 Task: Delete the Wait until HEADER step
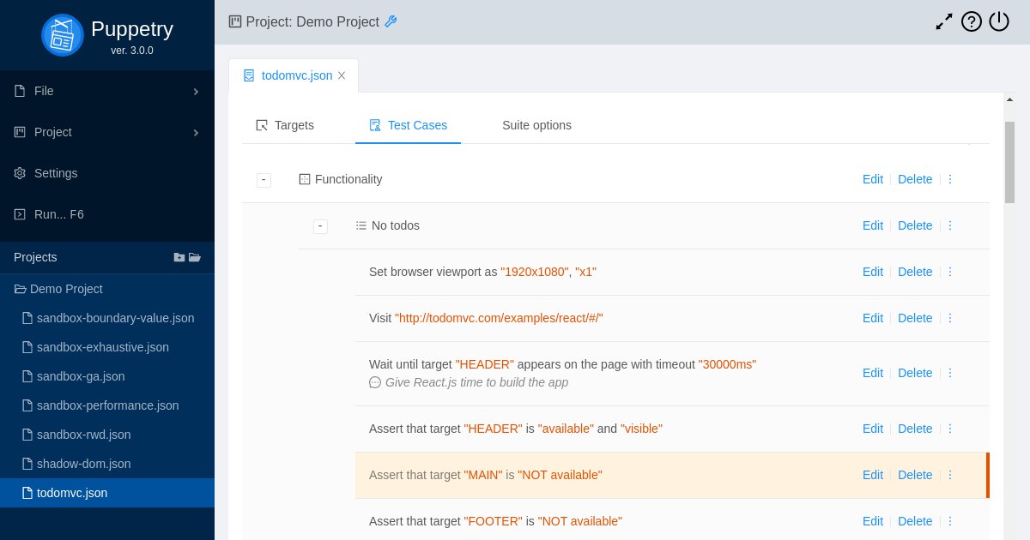pos(915,373)
